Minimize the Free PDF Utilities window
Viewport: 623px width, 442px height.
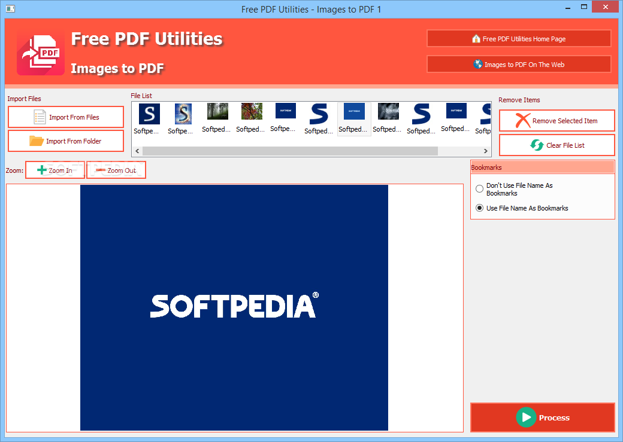[568, 7]
